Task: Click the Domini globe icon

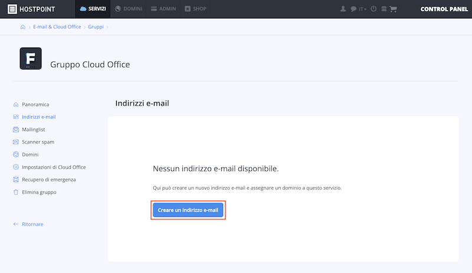Action: (16, 154)
